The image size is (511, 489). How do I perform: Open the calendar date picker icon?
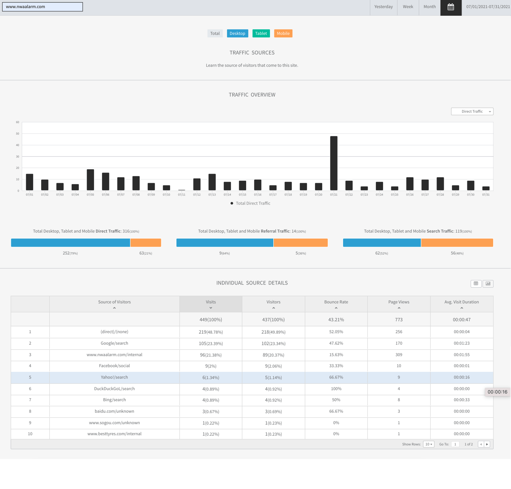point(451,7)
